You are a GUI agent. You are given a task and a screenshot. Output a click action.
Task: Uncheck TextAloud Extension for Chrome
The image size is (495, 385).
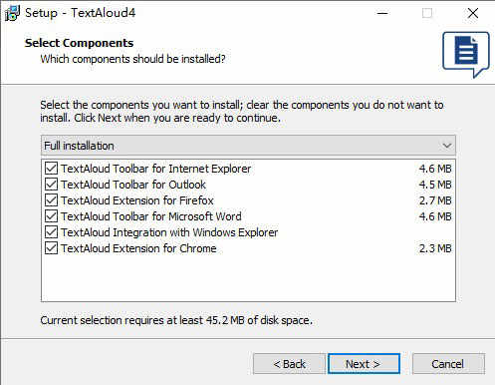[x=51, y=248]
